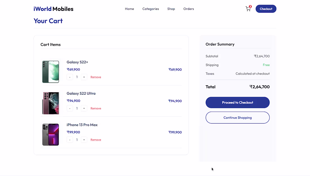The image size is (310, 176).
Task: Increase quantity of Galaxy S22+
Action: pos(84,77)
